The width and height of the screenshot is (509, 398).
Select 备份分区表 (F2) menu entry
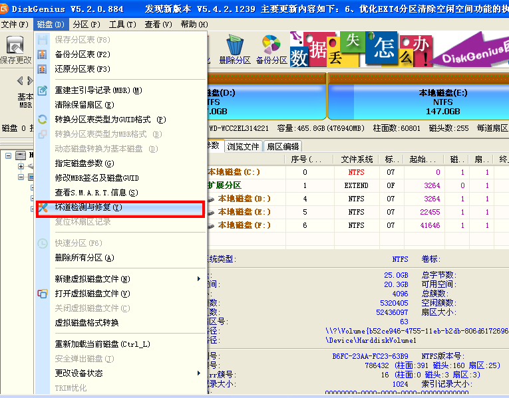click(x=83, y=54)
